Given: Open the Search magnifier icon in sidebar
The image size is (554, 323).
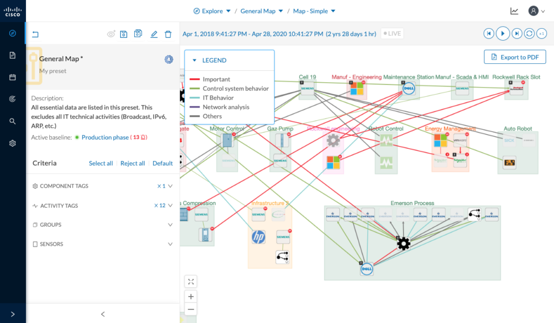Looking at the screenshot, I should [x=12, y=121].
